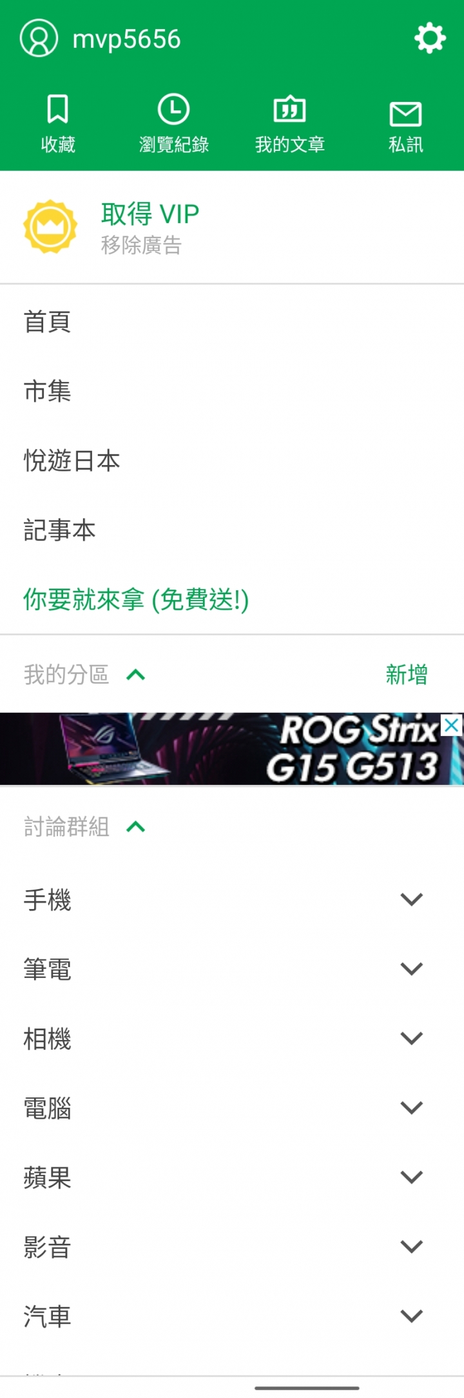
Task: Open the 收藏 bookmark icon
Action: coord(58,109)
